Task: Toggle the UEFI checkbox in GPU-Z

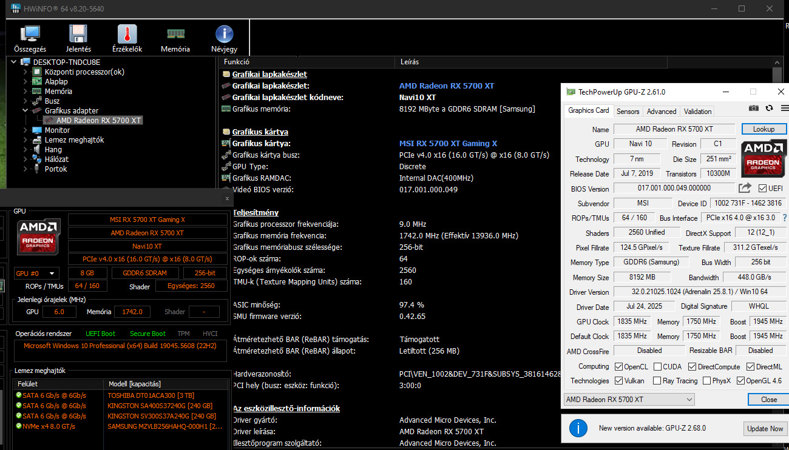Action: coord(762,188)
